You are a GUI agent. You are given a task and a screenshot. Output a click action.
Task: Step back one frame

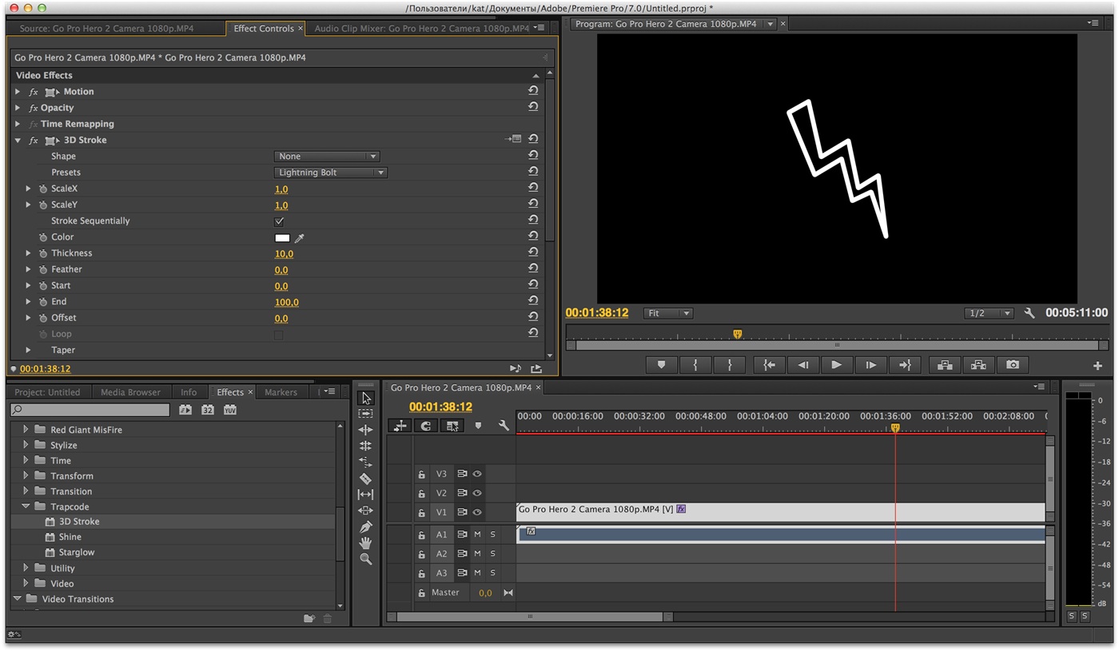tap(802, 365)
